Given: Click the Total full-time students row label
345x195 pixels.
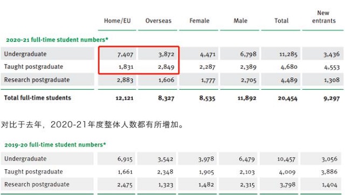Looking at the screenshot, I should (37, 98).
